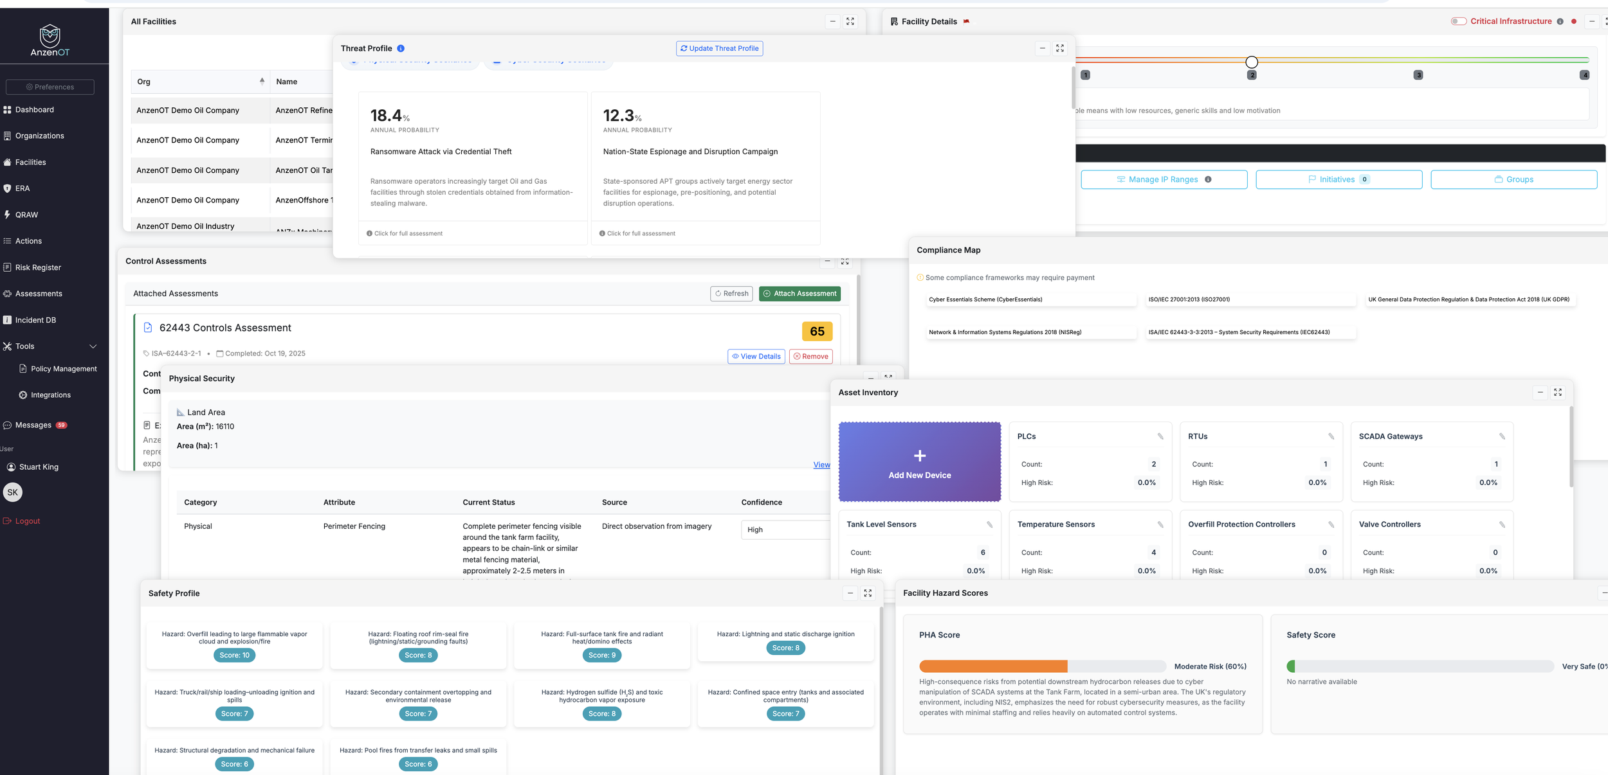Click View Details on the 62443 assessment

pyautogui.click(x=756, y=357)
